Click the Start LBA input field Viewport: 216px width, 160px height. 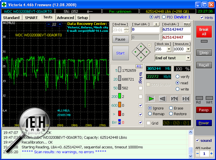point(146,29)
